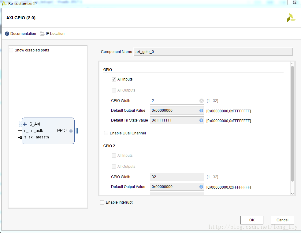Toggle All Outputs checkbox under GPIO
This screenshot has height=233, width=301.
(x=114, y=90)
